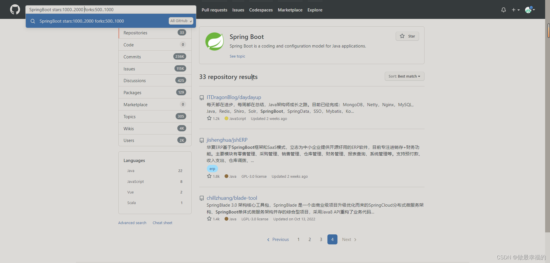The width and height of the screenshot is (550, 263).
Task: Open Marketplace in top navigation
Action: point(290,10)
